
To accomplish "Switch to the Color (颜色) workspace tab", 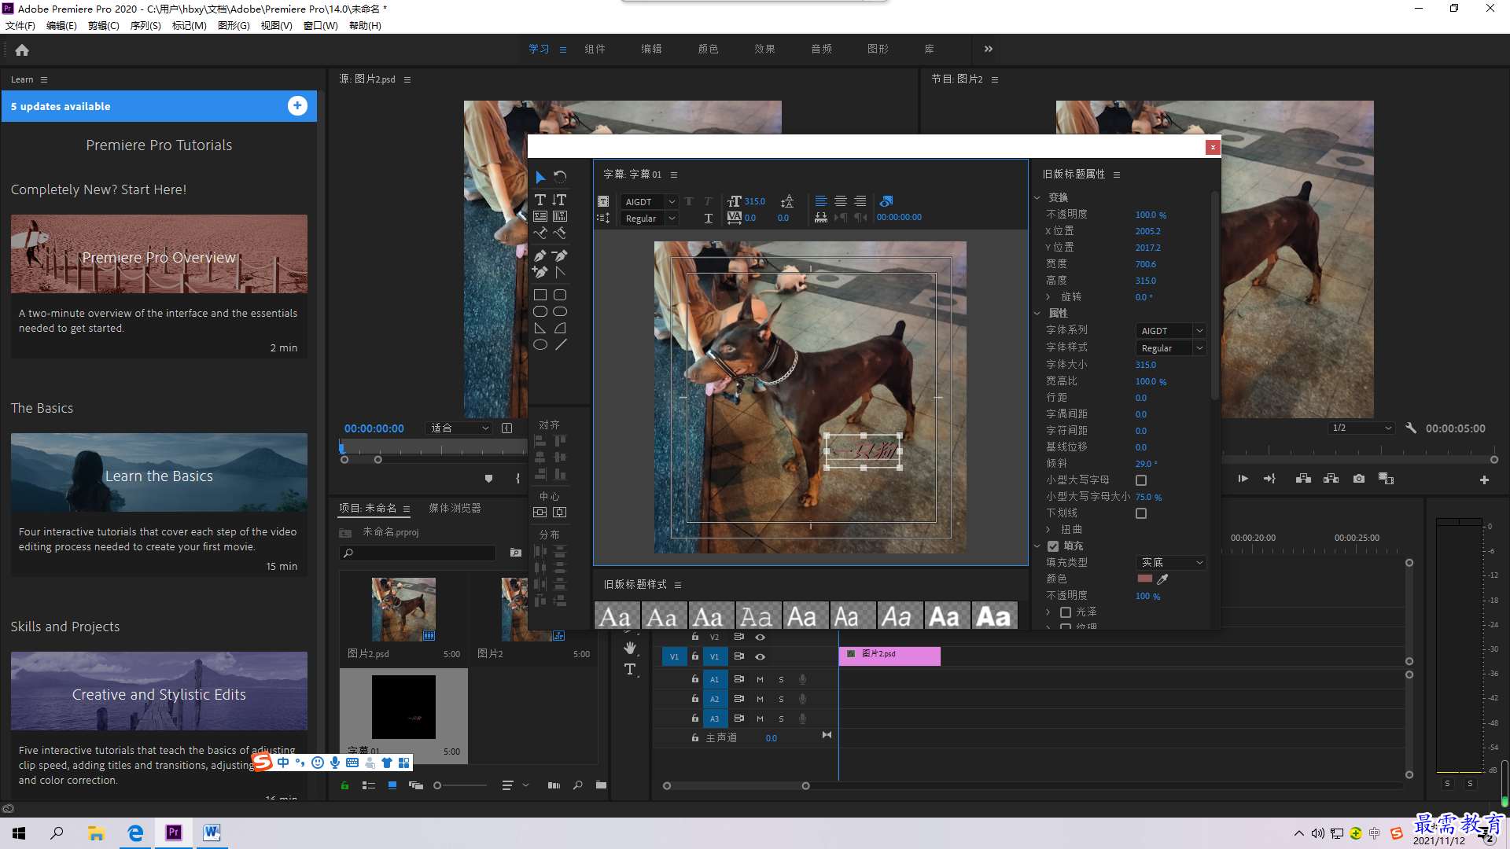I will (x=708, y=49).
